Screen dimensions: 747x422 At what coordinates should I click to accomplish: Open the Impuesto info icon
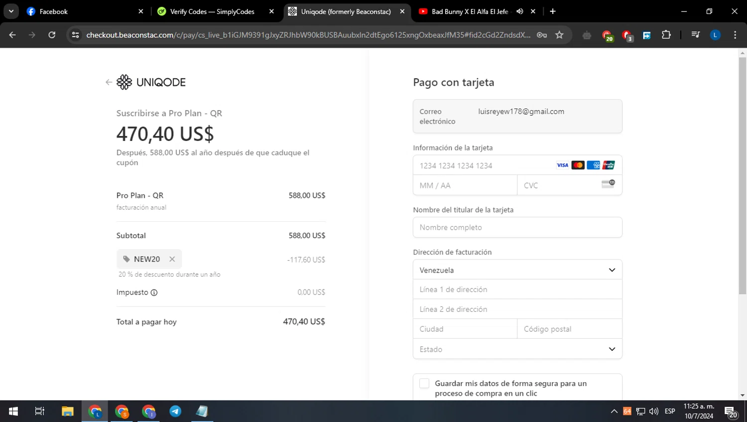[154, 292]
